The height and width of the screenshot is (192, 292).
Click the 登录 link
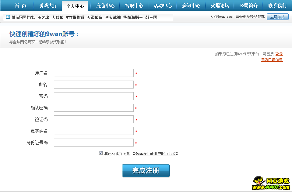point(279,54)
